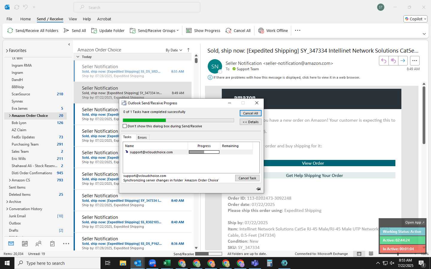Open the File menu
This screenshot has height=269, width=431.
(x=9, y=19)
